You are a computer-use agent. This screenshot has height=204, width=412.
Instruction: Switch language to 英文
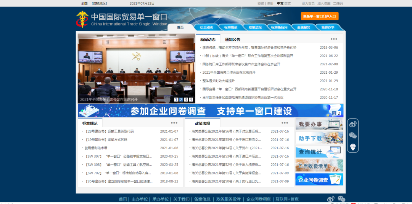point(288,3)
